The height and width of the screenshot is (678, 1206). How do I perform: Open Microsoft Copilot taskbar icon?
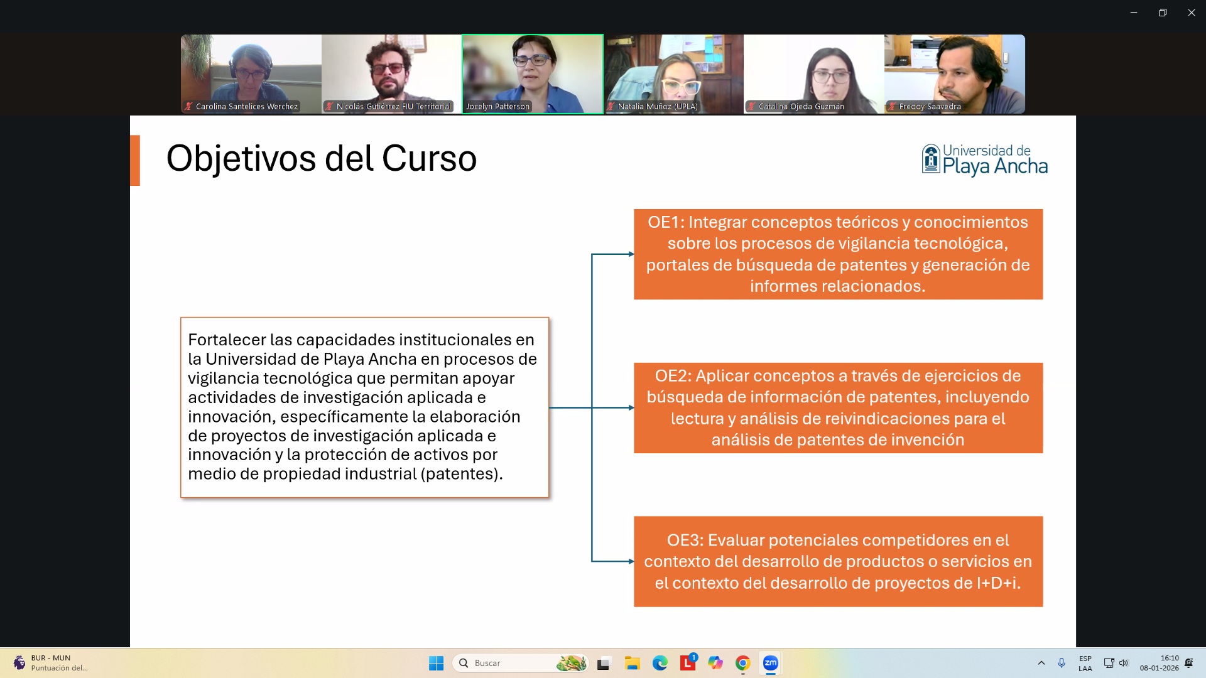(x=715, y=663)
